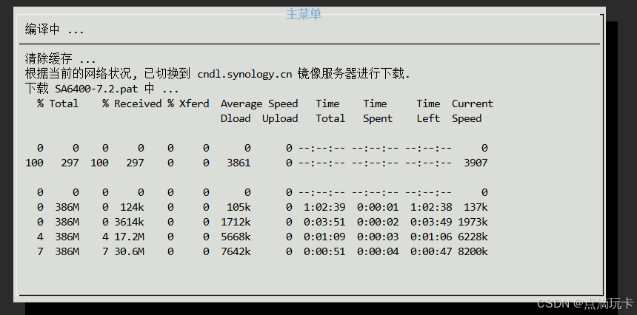Viewport: 637px width, 315px height.
Task: Click the 137k current speed value
Action: click(x=476, y=207)
